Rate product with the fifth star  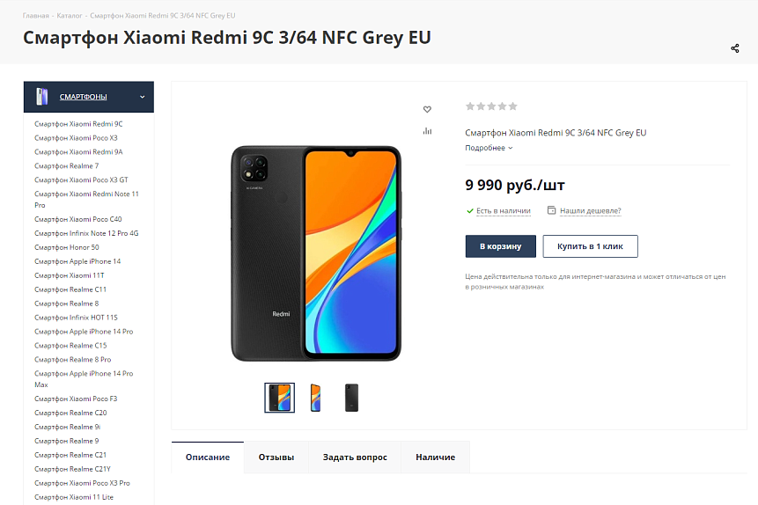[x=513, y=106]
